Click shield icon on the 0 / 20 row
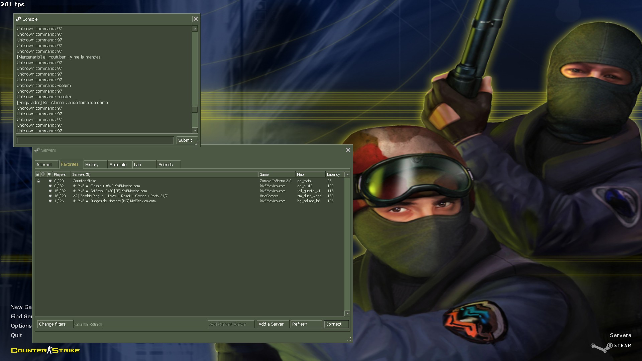 coord(50,181)
